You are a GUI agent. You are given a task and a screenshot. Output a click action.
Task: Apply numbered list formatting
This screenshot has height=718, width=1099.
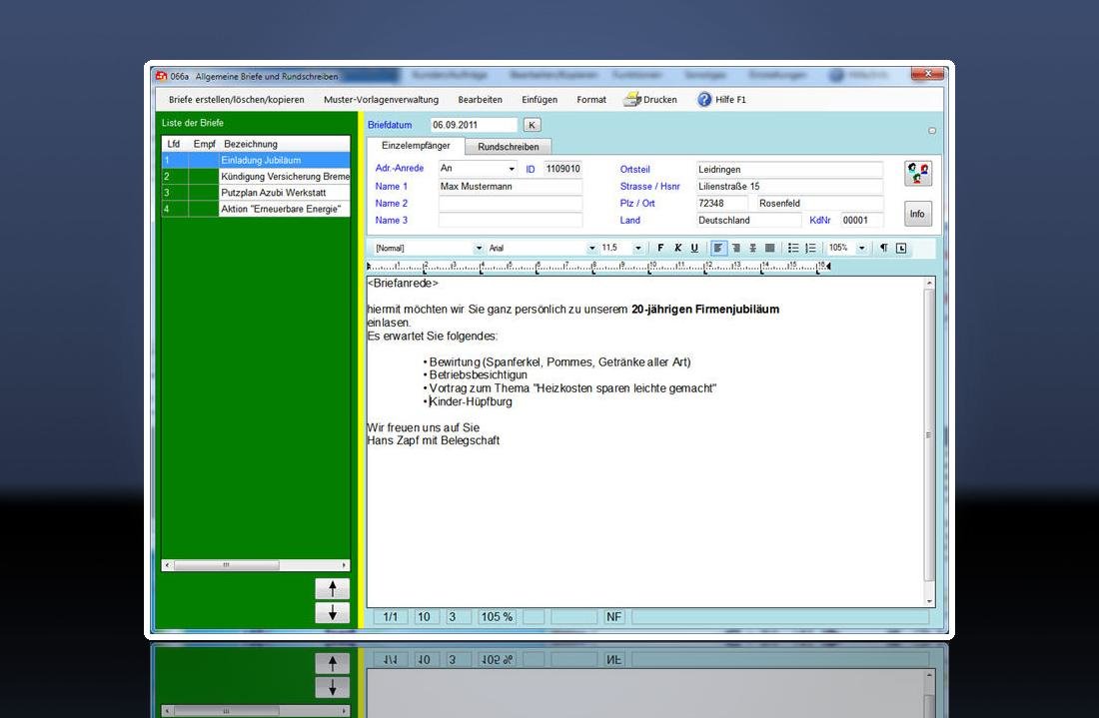(x=811, y=248)
